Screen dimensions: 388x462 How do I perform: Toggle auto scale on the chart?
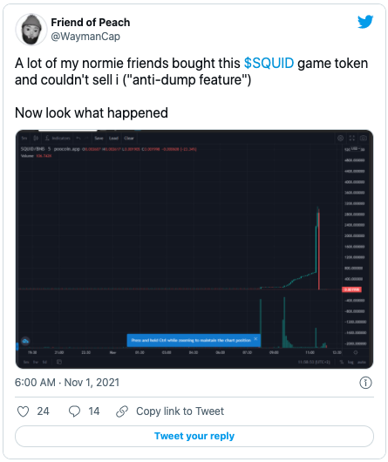click(x=362, y=362)
